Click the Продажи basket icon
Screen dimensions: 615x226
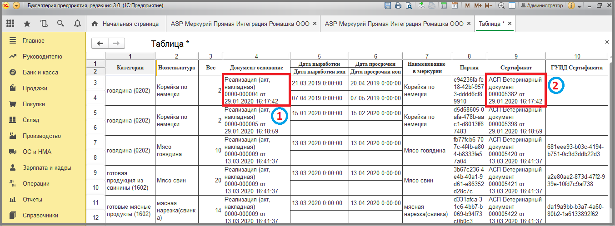tap(12, 88)
